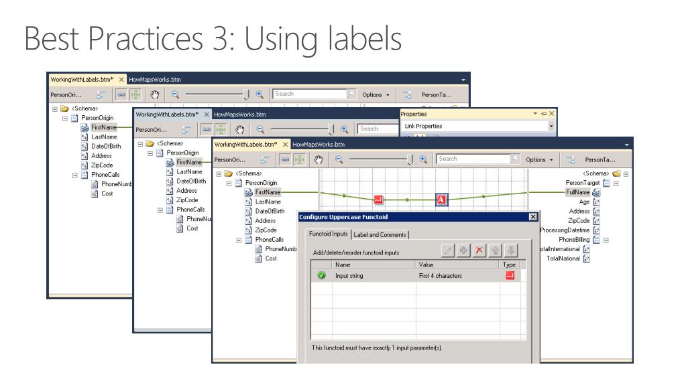Click the destination tree view icon in the back-left window toolbar

pyautogui.click(x=407, y=95)
